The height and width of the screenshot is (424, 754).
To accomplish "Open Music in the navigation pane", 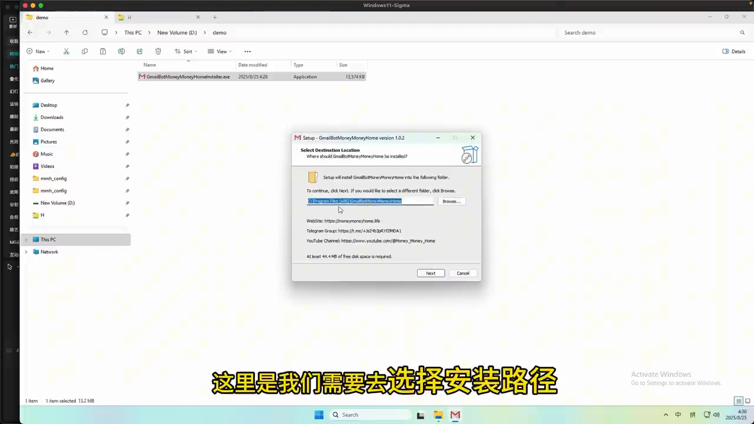I will 47,154.
